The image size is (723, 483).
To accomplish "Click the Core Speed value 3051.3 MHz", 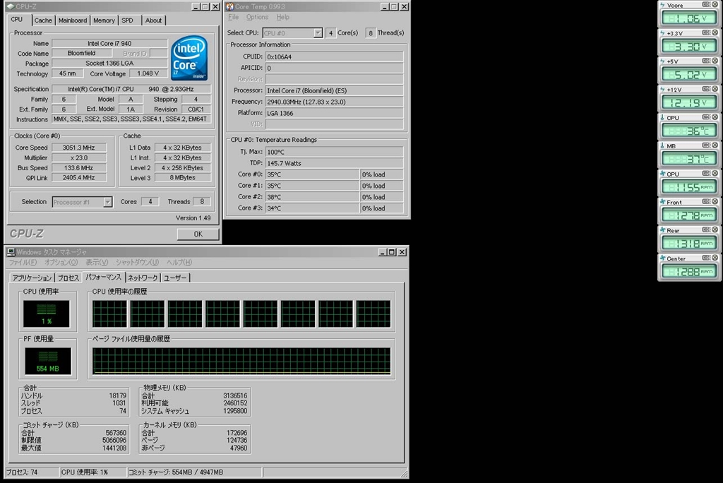I will (x=79, y=148).
